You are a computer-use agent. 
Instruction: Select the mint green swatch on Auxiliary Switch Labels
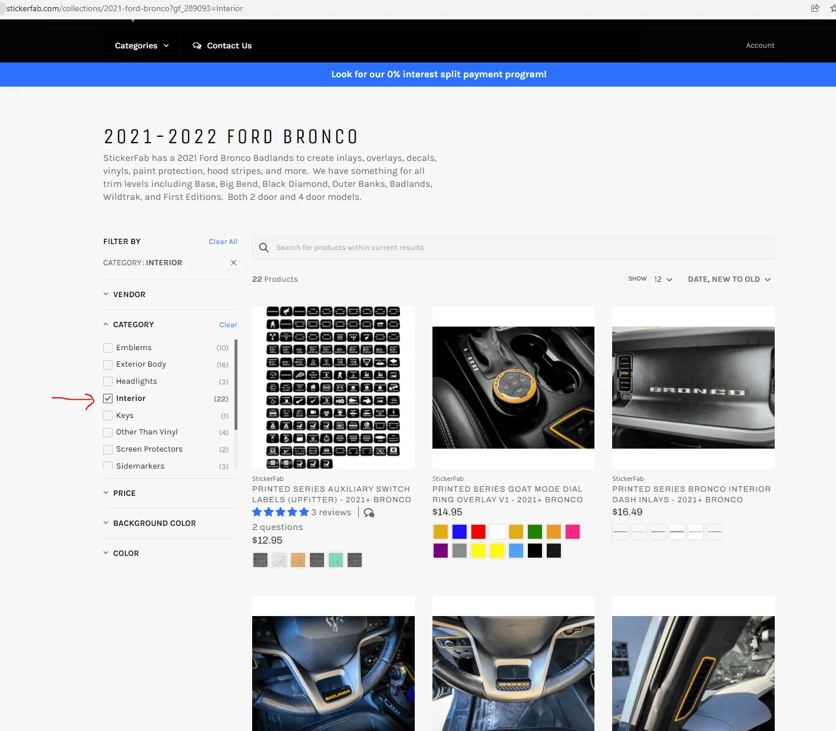(336, 560)
